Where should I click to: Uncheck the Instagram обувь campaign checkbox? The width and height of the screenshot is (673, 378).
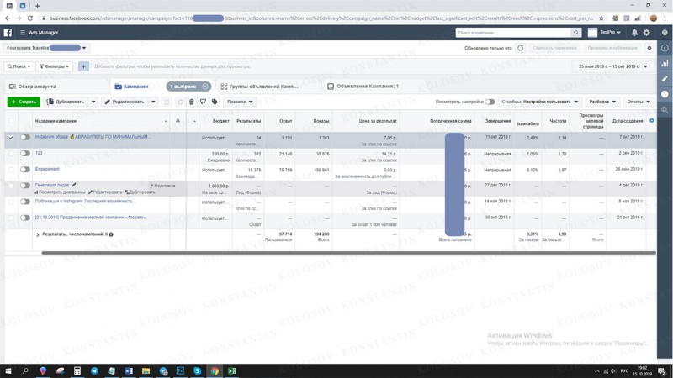pos(11,137)
